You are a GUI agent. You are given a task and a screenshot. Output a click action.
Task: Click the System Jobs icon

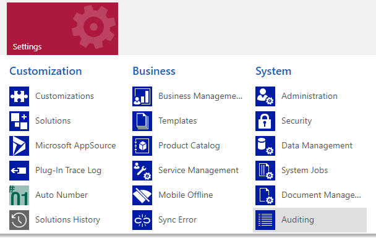265,171
